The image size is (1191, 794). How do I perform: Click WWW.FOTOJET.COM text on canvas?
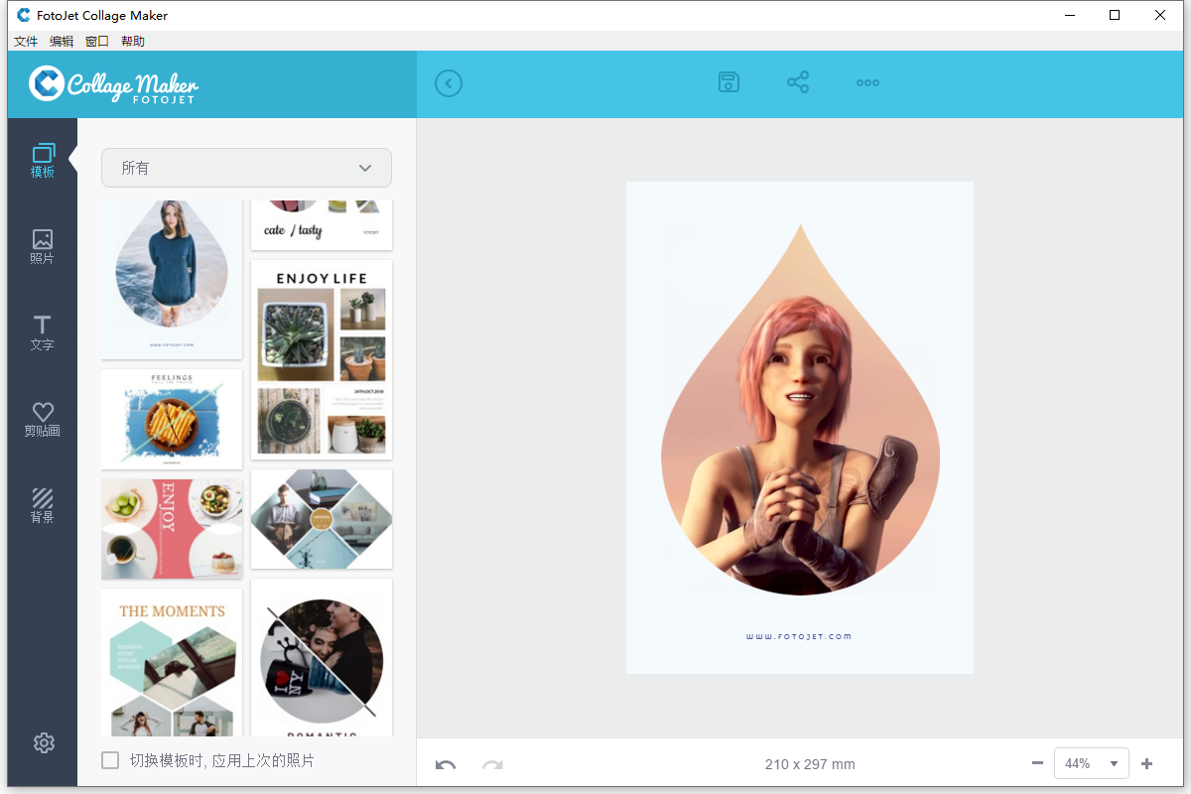(799, 636)
